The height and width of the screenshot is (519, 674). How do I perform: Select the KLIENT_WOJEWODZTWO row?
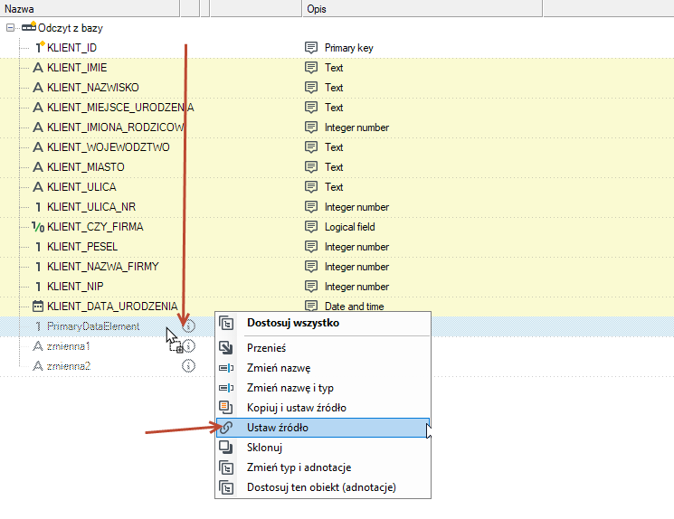coord(337,147)
